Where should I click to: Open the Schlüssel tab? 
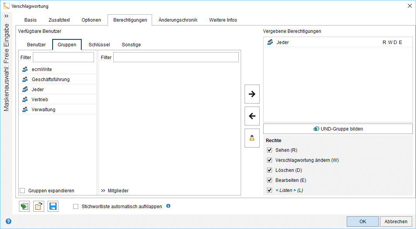[x=99, y=45]
